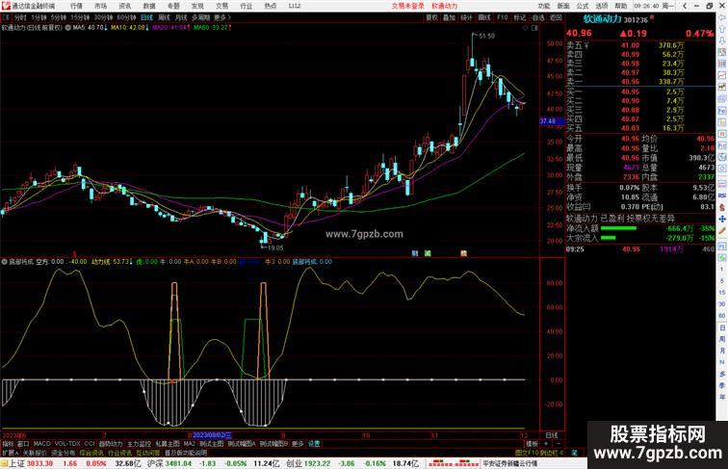728x469 pixels.
Task: Click the 日线 label at date axis end
Action: tap(552, 435)
